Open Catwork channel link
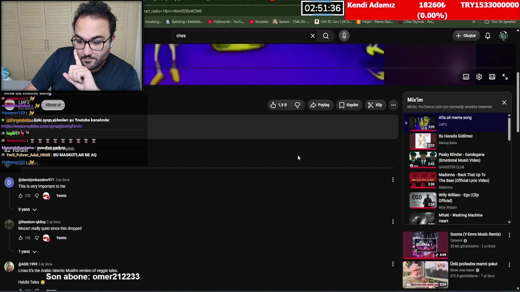This screenshot has height=292, width=520. [x=456, y=240]
